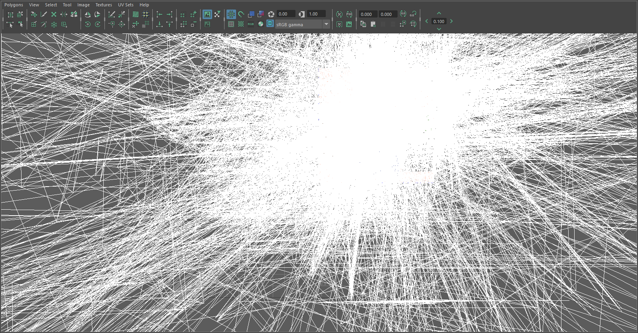The image size is (638, 333).
Task: Click the gamma value field 1.00
Action: [316, 14]
